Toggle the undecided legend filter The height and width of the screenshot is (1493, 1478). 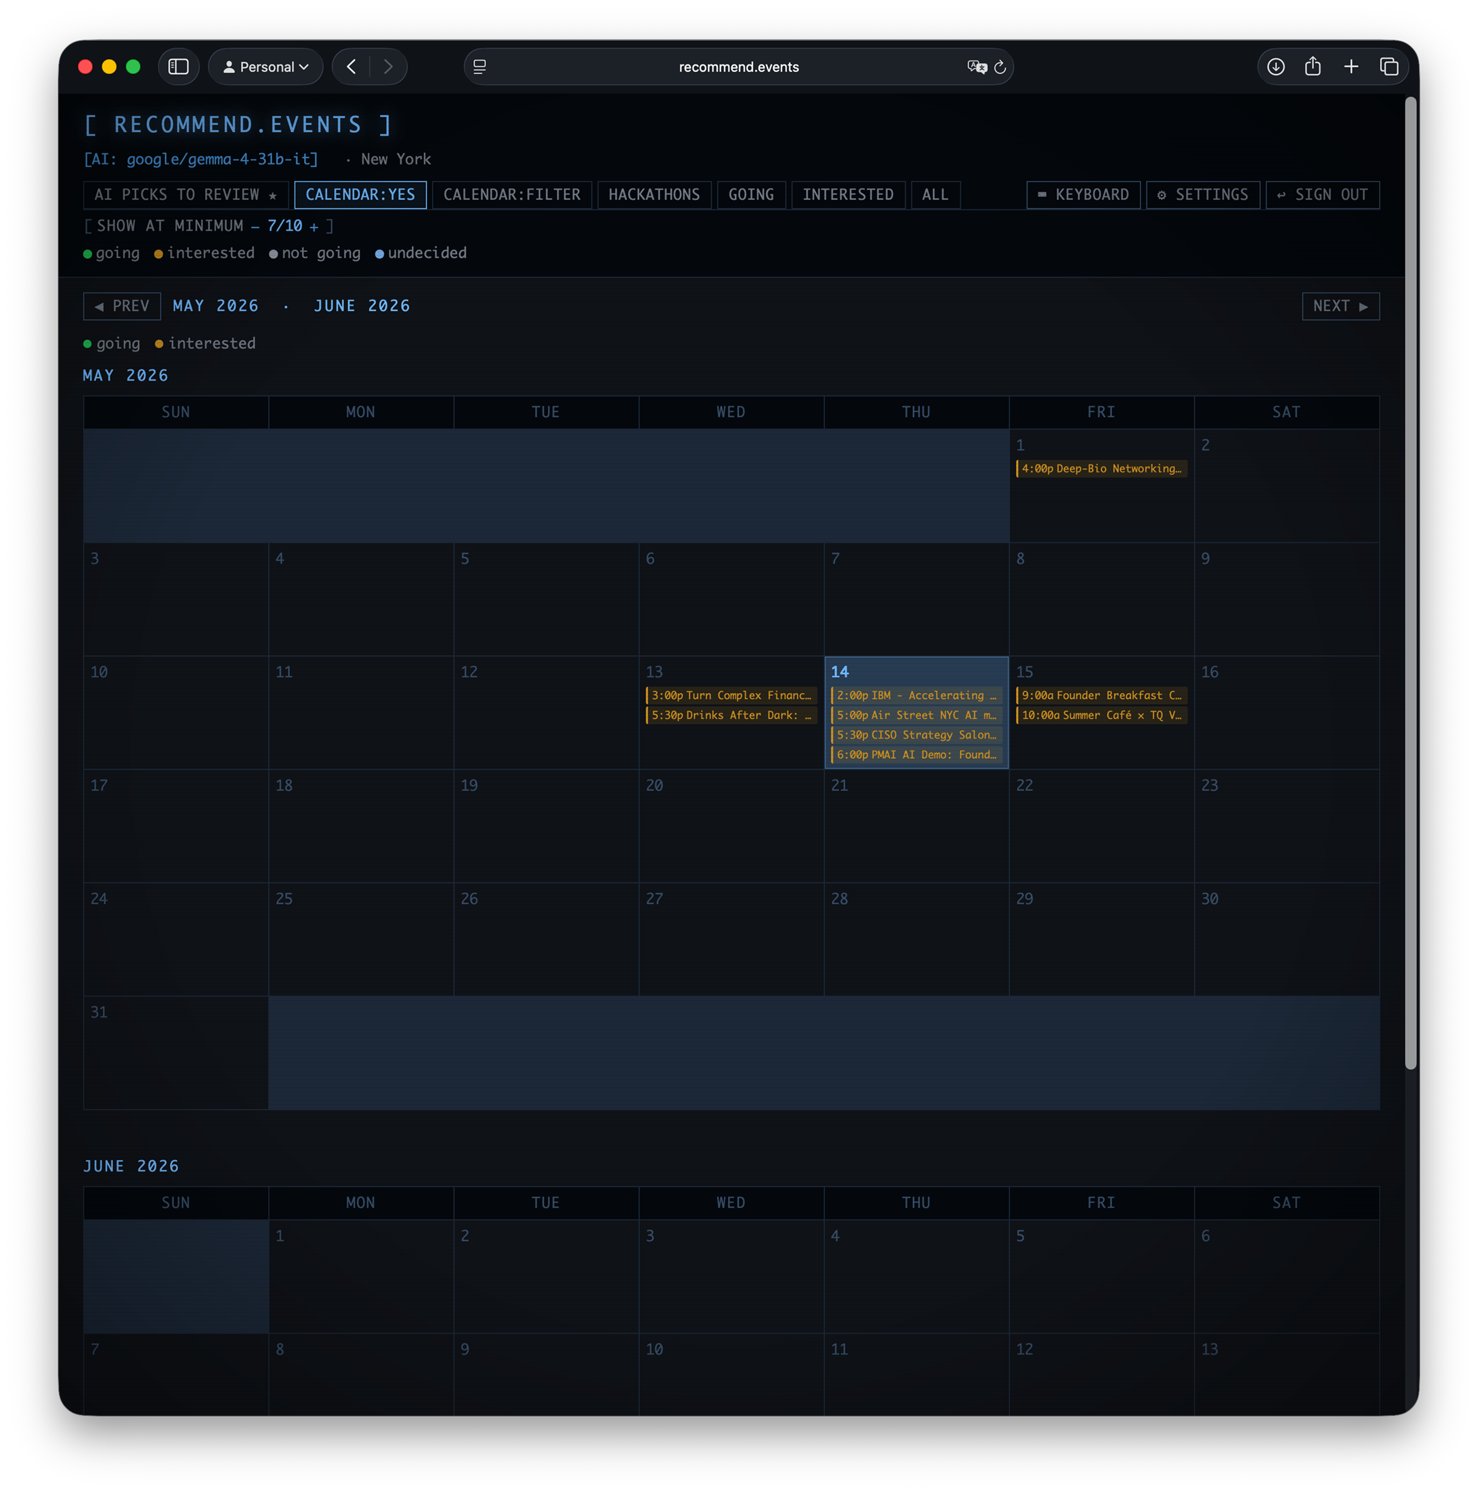[421, 253]
